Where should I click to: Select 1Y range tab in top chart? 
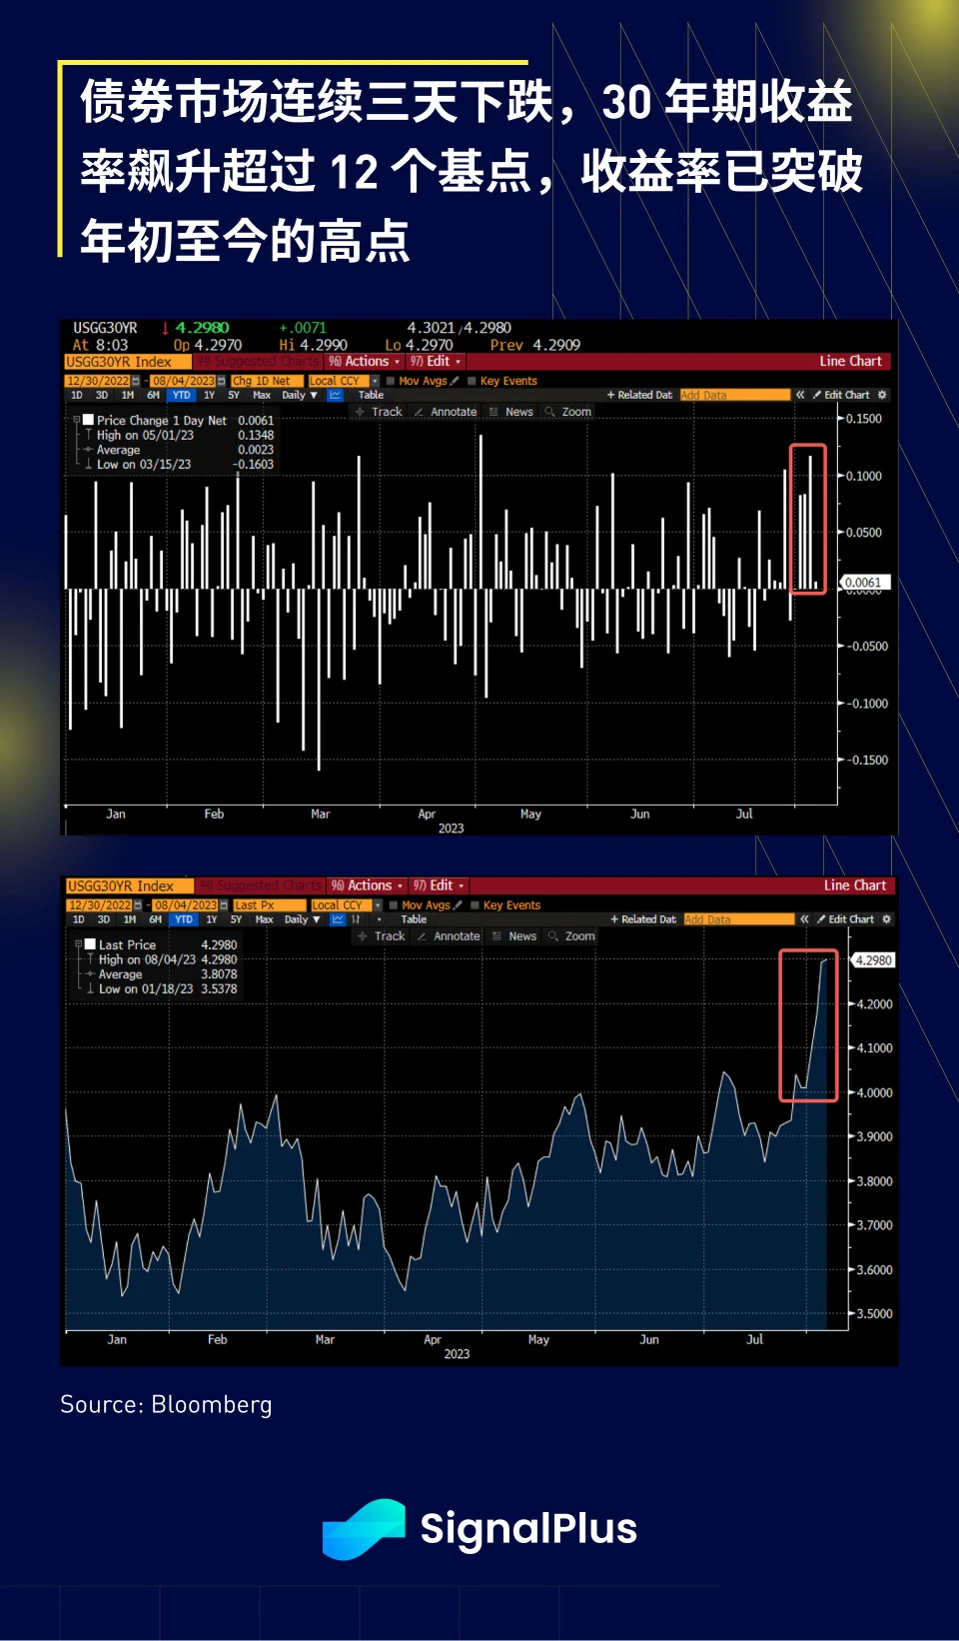[x=209, y=395]
